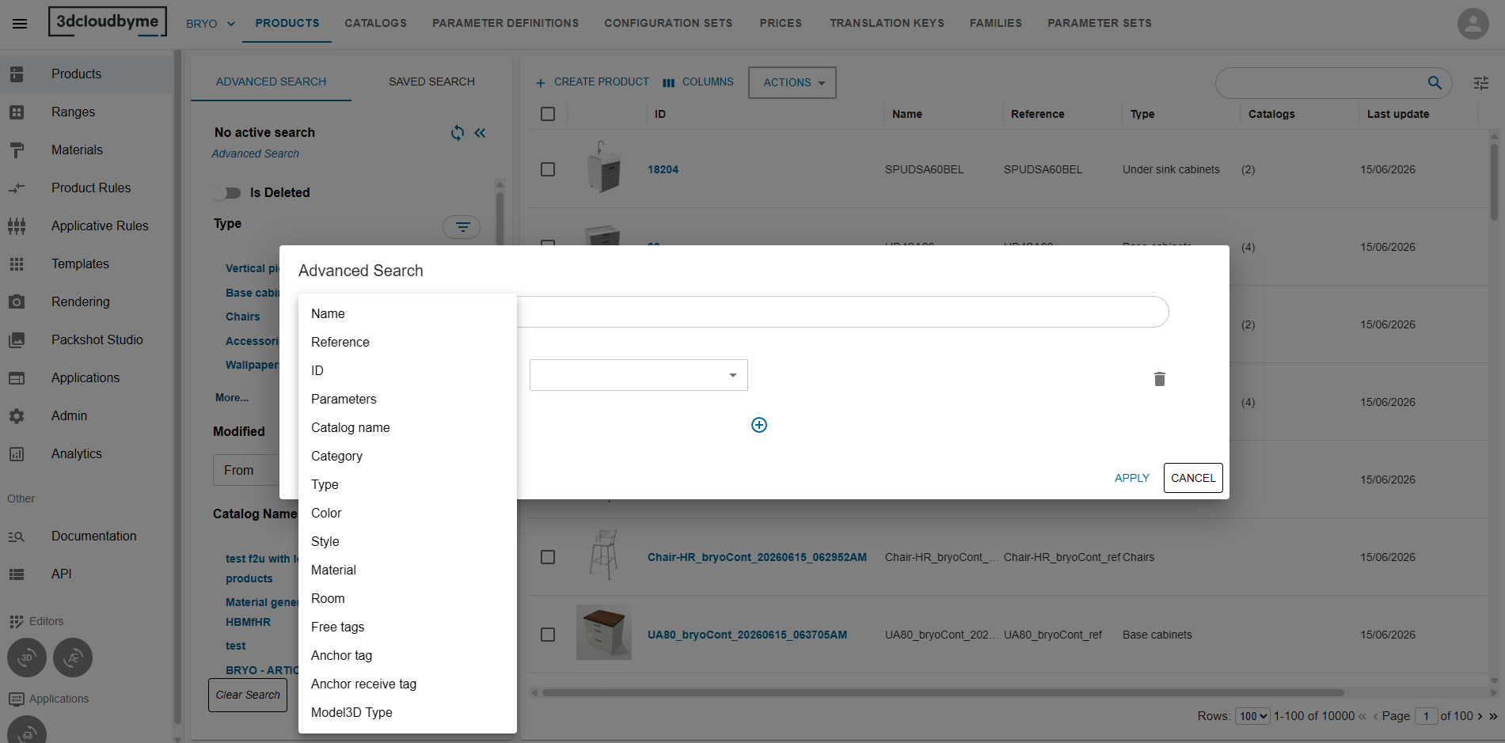Choose Model3D Type from the field list
Viewport: 1505px width, 743px height.
(x=408, y=713)
